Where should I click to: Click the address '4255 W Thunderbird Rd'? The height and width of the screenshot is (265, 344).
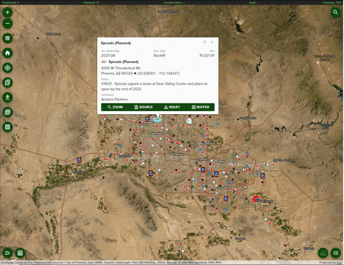(120, 68)
